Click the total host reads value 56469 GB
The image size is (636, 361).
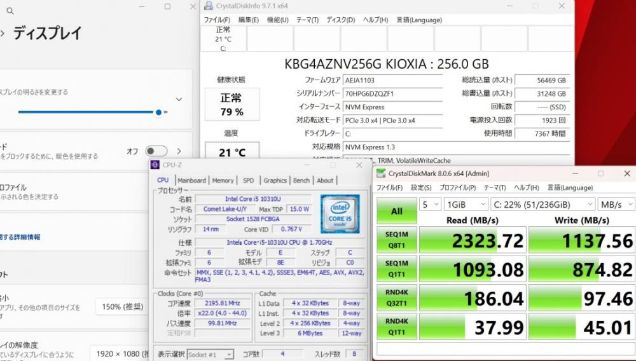pos(542,80)
